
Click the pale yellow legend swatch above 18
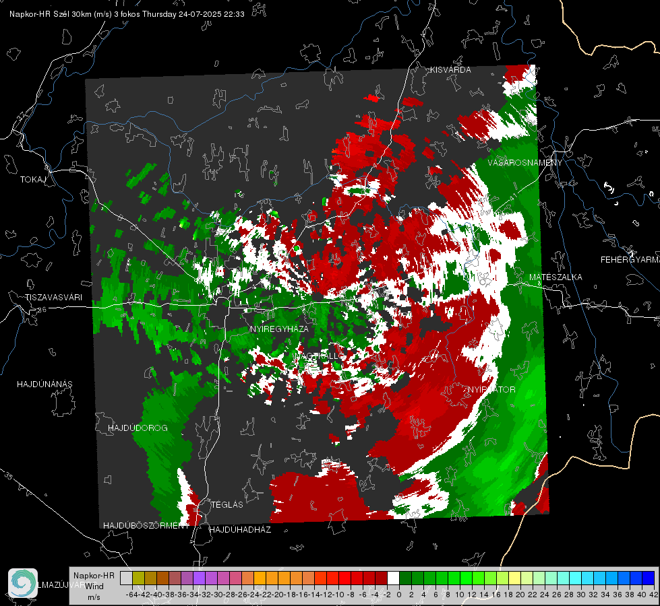514,578
